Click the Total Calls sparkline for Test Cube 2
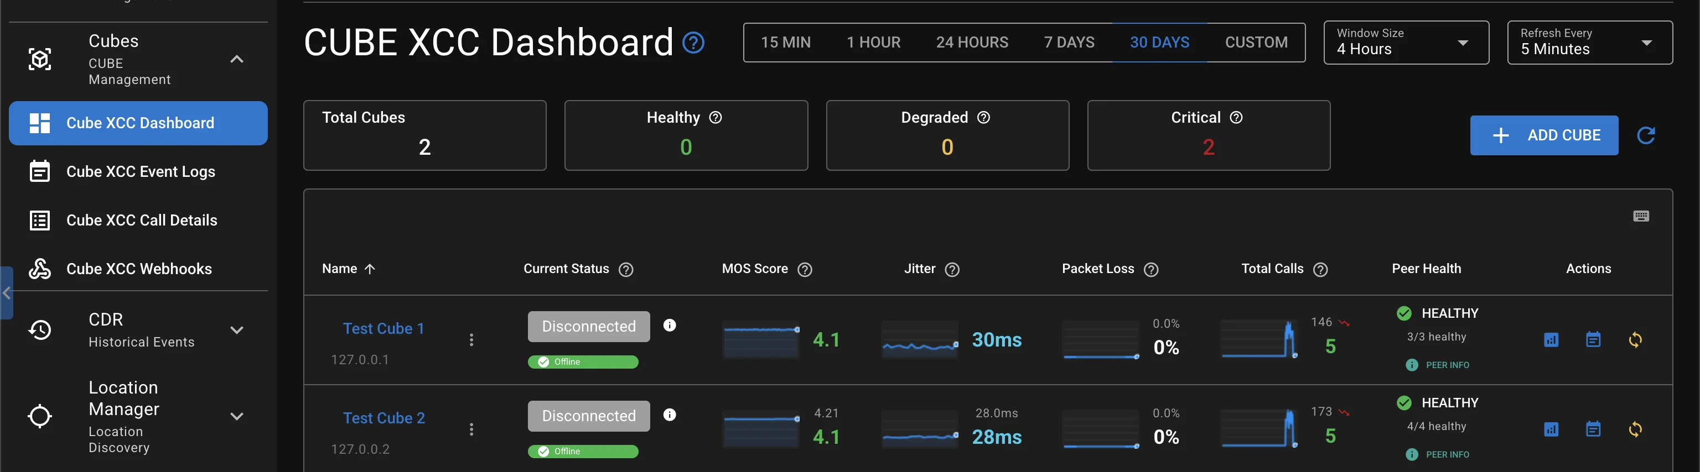This screenshot has width=1700, height=472. [x=1259, y=429]
